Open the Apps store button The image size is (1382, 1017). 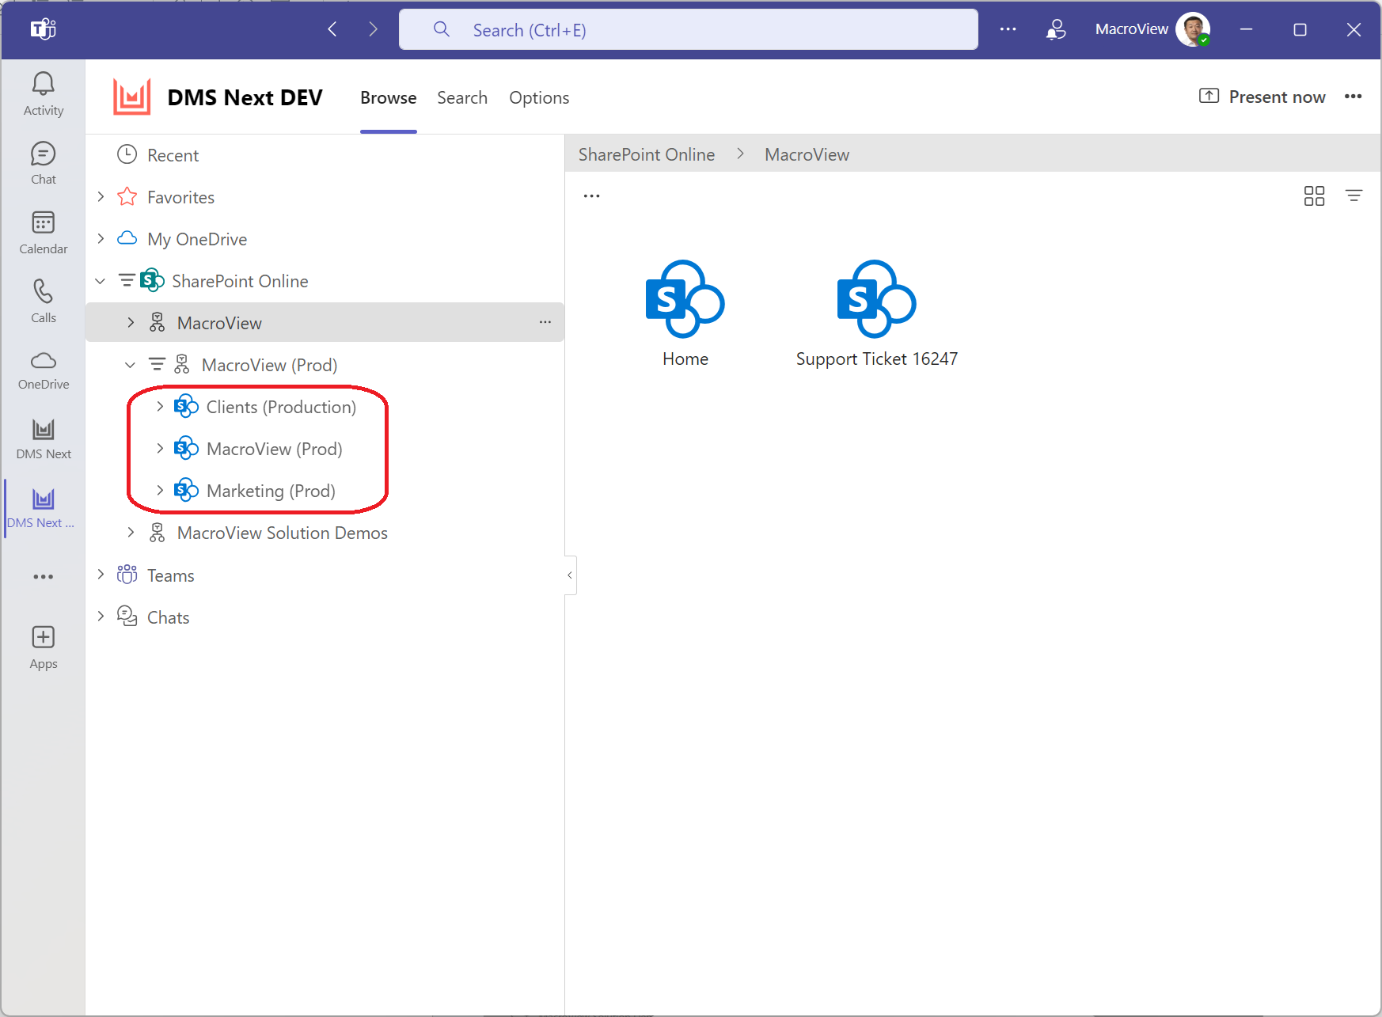coord(44,647)
